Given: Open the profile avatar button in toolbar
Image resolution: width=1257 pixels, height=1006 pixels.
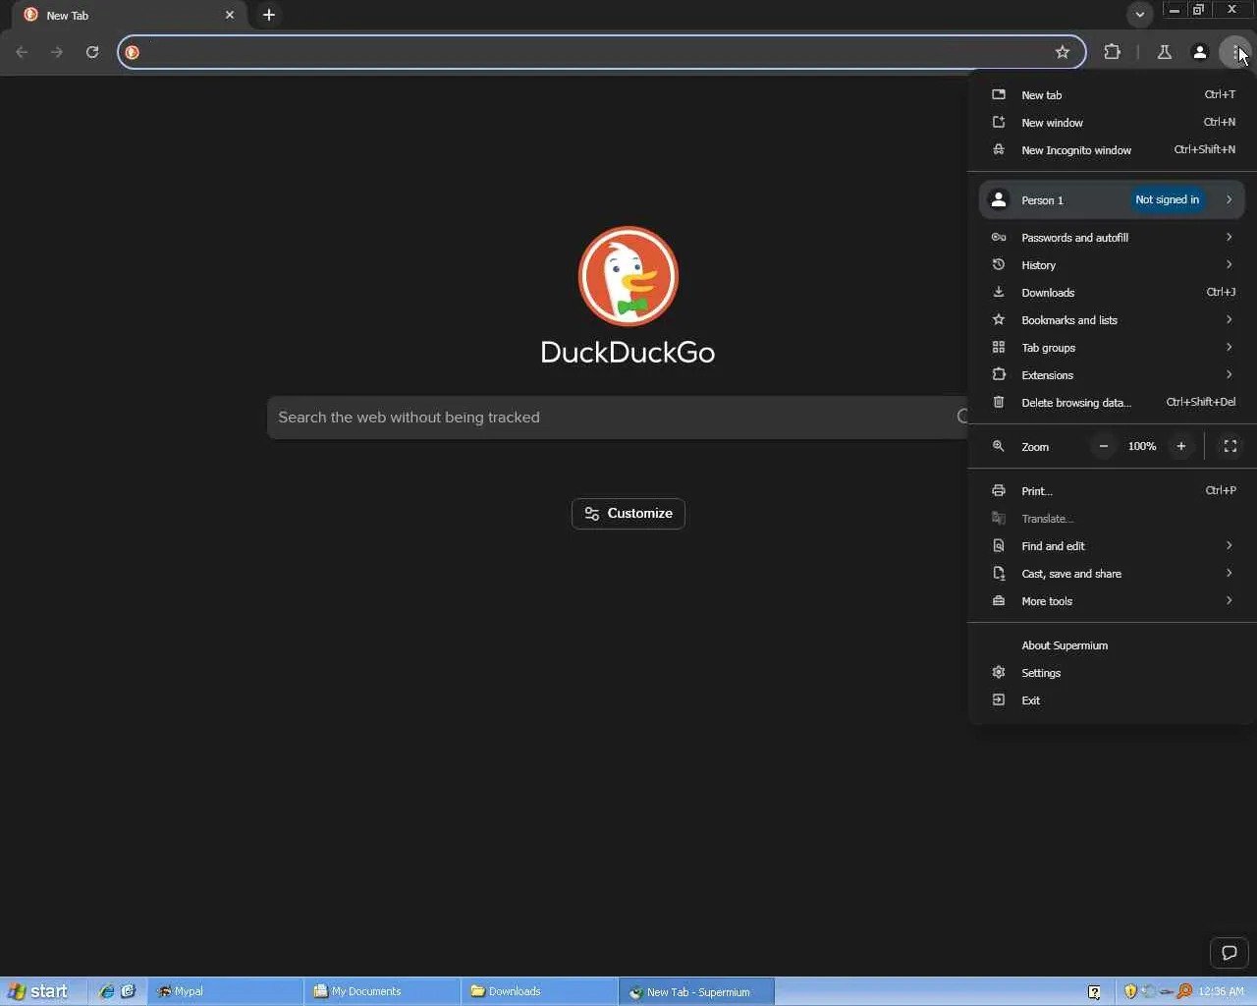Looking at the screenshot, I should click(1200, 52).
